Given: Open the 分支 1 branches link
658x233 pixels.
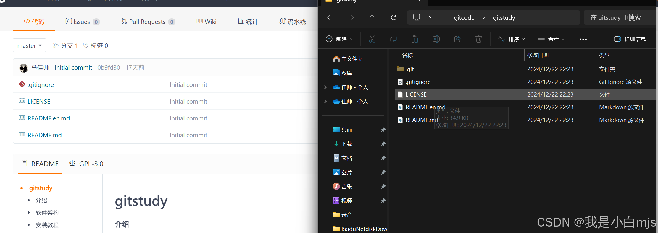Looking at the screenshot, I should (x=65, y=45).
